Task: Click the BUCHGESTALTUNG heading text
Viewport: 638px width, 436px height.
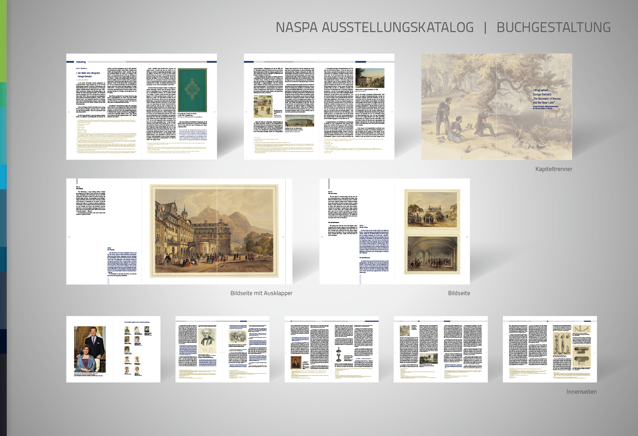Action: (553, 28)
